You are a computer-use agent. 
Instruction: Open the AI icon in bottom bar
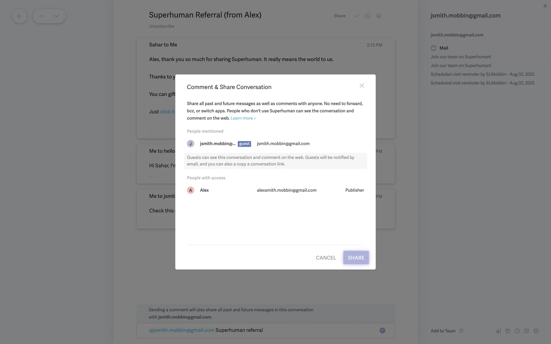[x=498, y=331]
